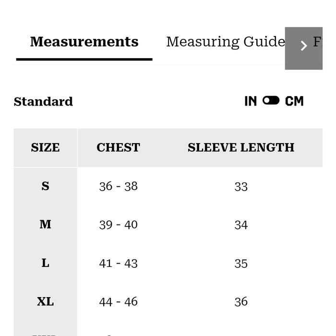Image resolution: width=336 pixels, height=336 pixels.
Task: Select the S size row label
Action: coord(45,186)
